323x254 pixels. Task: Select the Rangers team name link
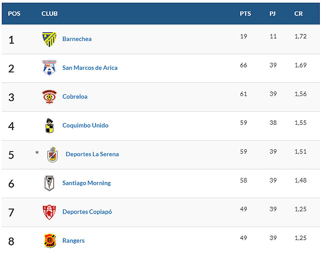point(73,241)
